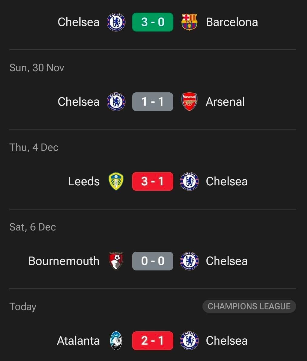Click Chelsea crest in the Bournemouth match
This screenshot has height=361, width=307.
click(x=189, y=261)
